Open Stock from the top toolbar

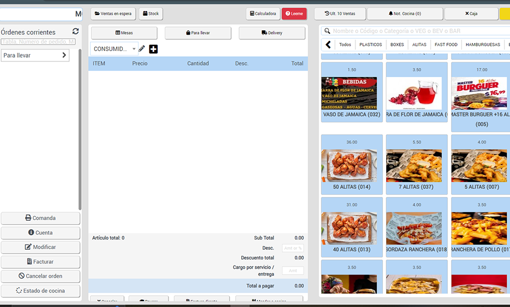tap(151, 13)
